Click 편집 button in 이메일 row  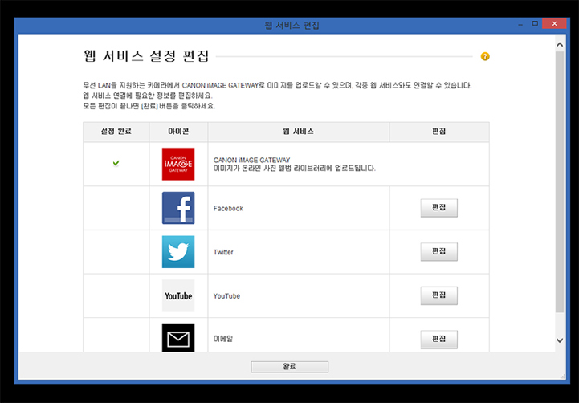point(438,339)
